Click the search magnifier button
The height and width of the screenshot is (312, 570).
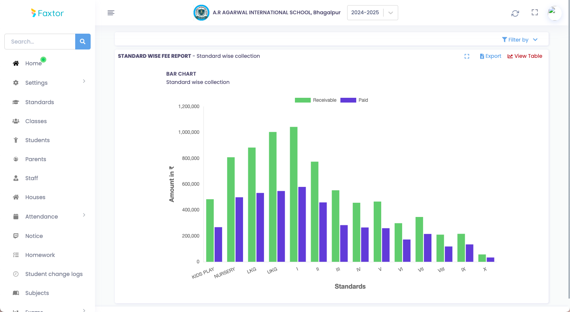pyautogui.click(x=83, y=42)
